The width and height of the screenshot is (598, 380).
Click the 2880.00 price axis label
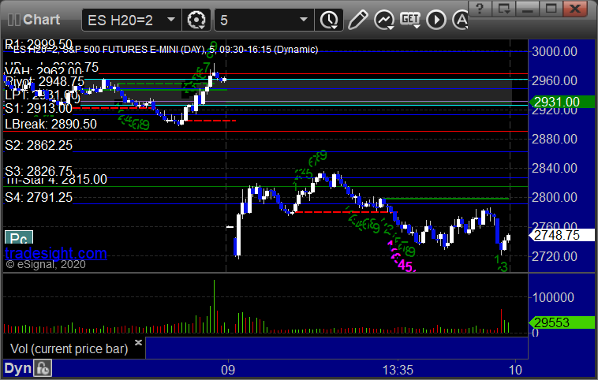tap(555, 139)
